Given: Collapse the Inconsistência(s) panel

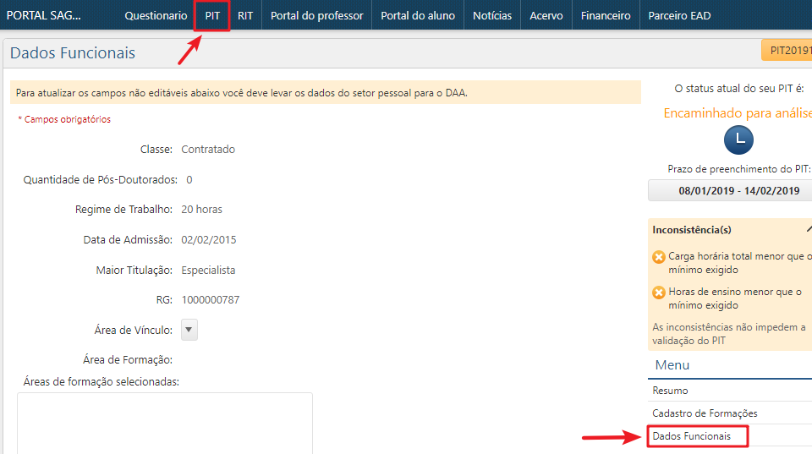Looking at the screenshot, I should [x=808, y=229].
